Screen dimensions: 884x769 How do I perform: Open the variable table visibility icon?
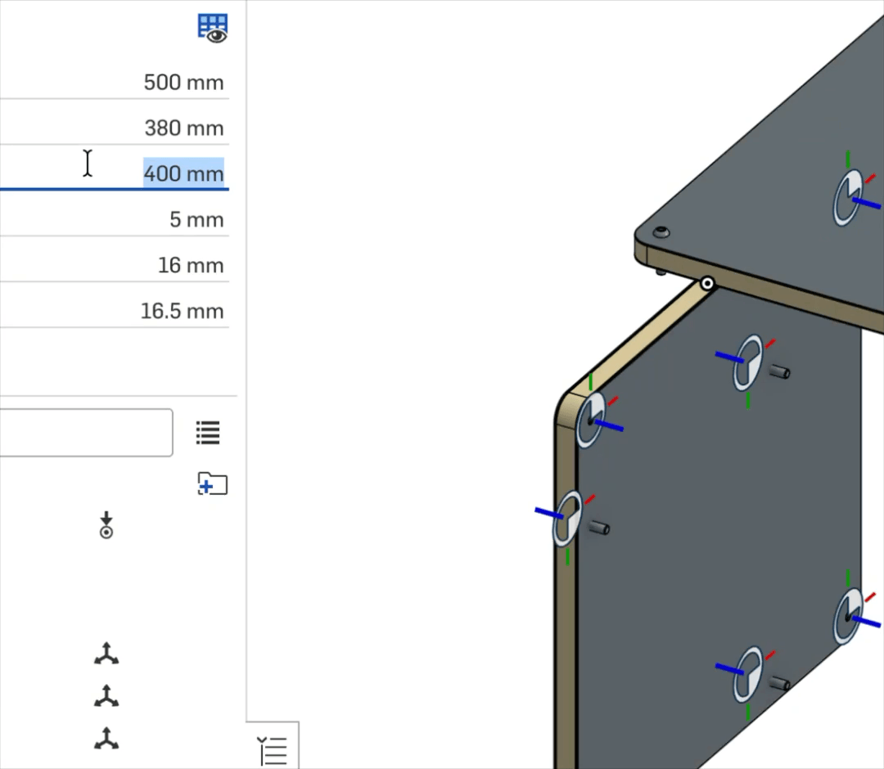(213, 29)
